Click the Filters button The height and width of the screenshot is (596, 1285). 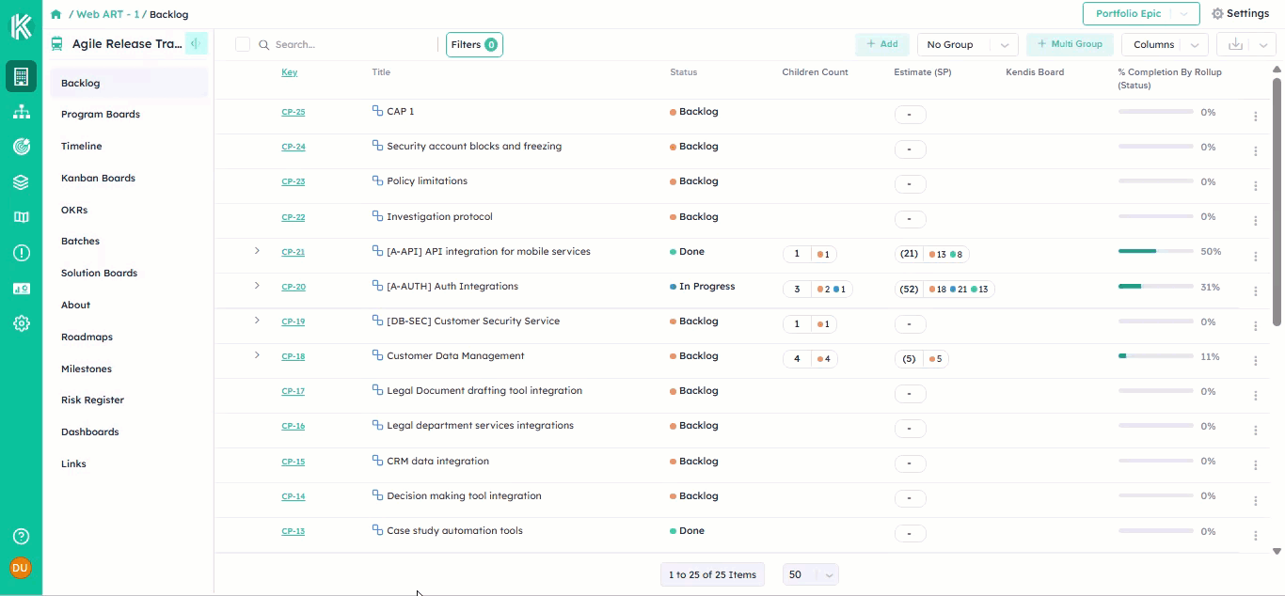[474, 44]
